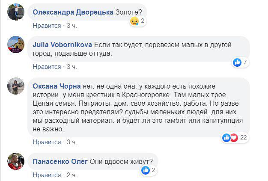Image resolution: width=268 pixels, height=181 pixels.
Task: Like the comment "Золоте?" via Нравится
Action: click(47, 26)
